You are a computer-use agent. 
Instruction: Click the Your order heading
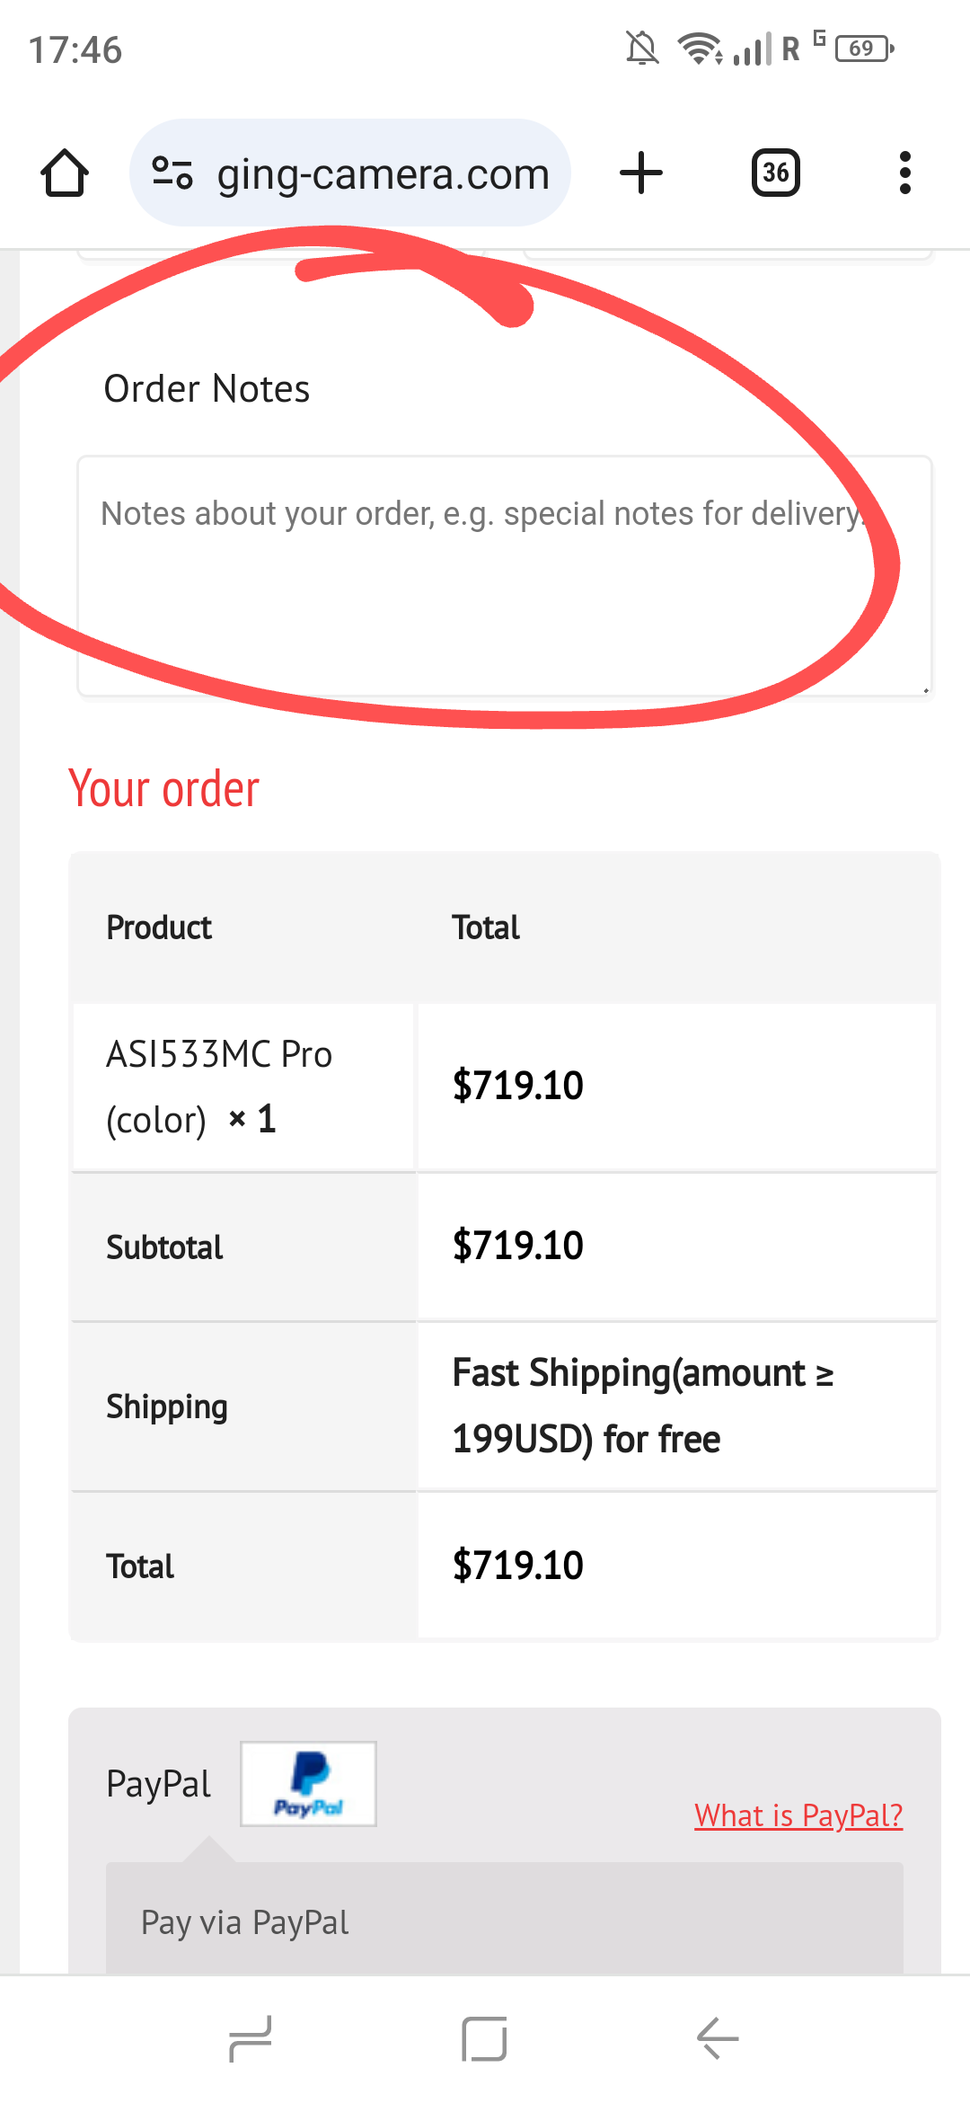(163, 789)
